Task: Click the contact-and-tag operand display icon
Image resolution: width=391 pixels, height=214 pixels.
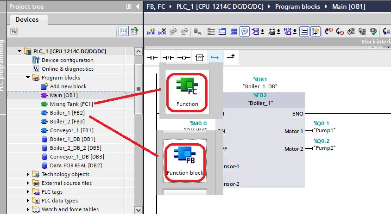Action: 288,31
